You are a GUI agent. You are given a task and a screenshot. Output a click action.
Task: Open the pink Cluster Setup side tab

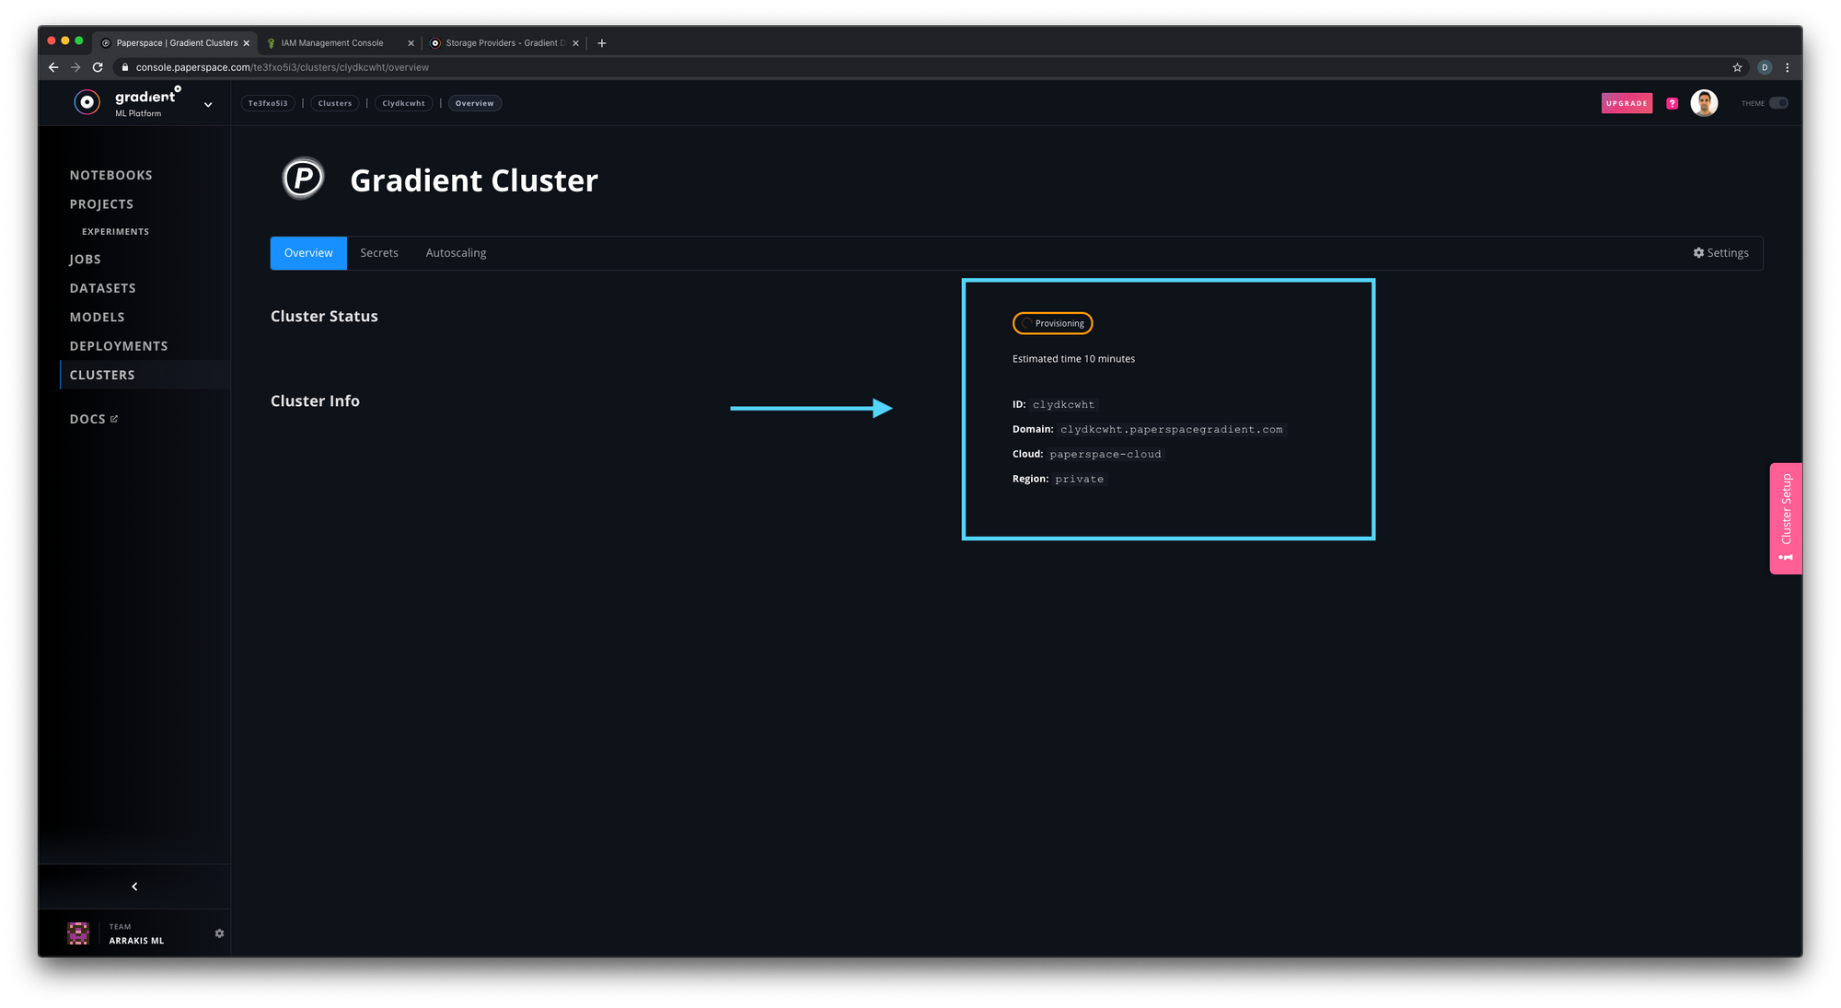click(1786, 518)
